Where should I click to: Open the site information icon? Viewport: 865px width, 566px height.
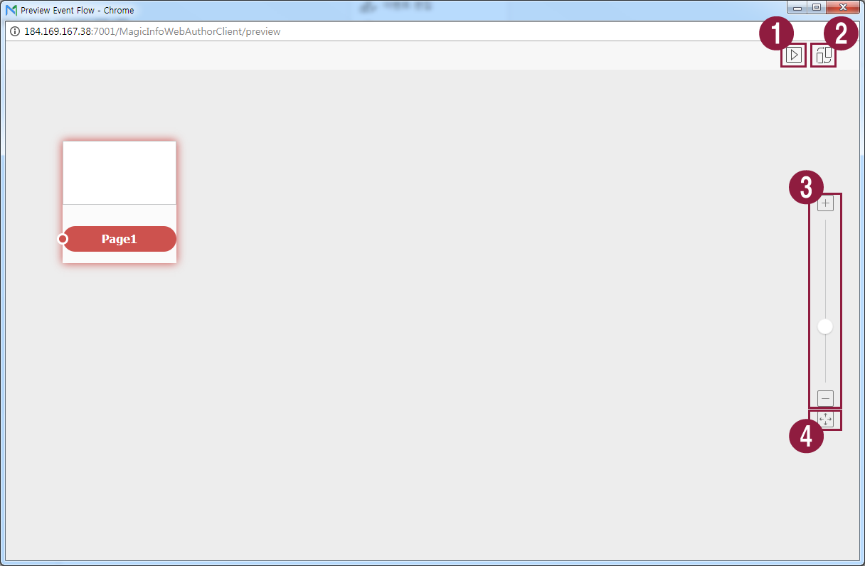pyautogui.click(x=15, y=31)
